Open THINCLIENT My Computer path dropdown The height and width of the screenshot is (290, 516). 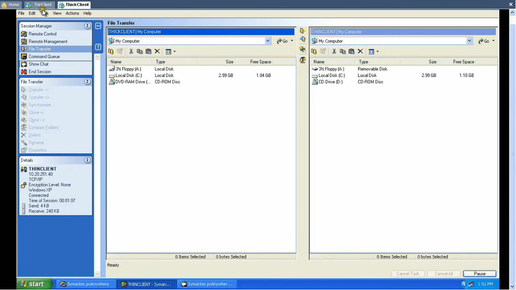(469, 41)
